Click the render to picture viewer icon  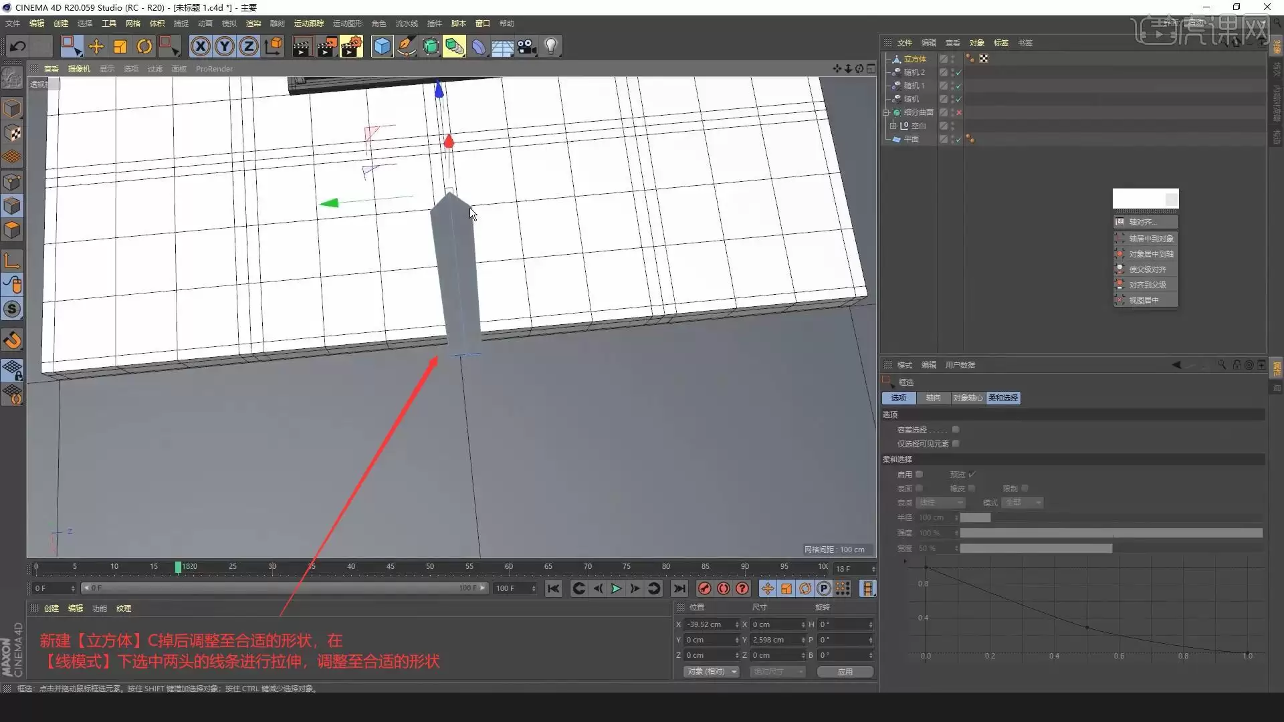click(x=327, y=46)
